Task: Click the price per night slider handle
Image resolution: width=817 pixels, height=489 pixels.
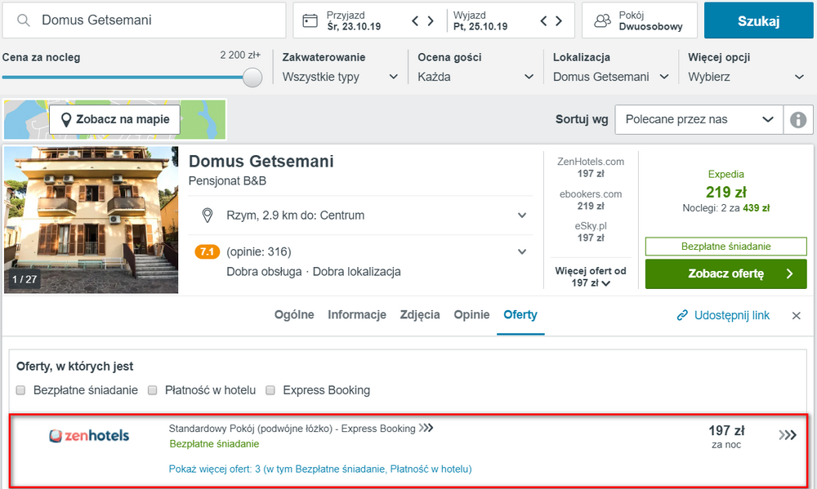Action: click(x=252, y=78)
